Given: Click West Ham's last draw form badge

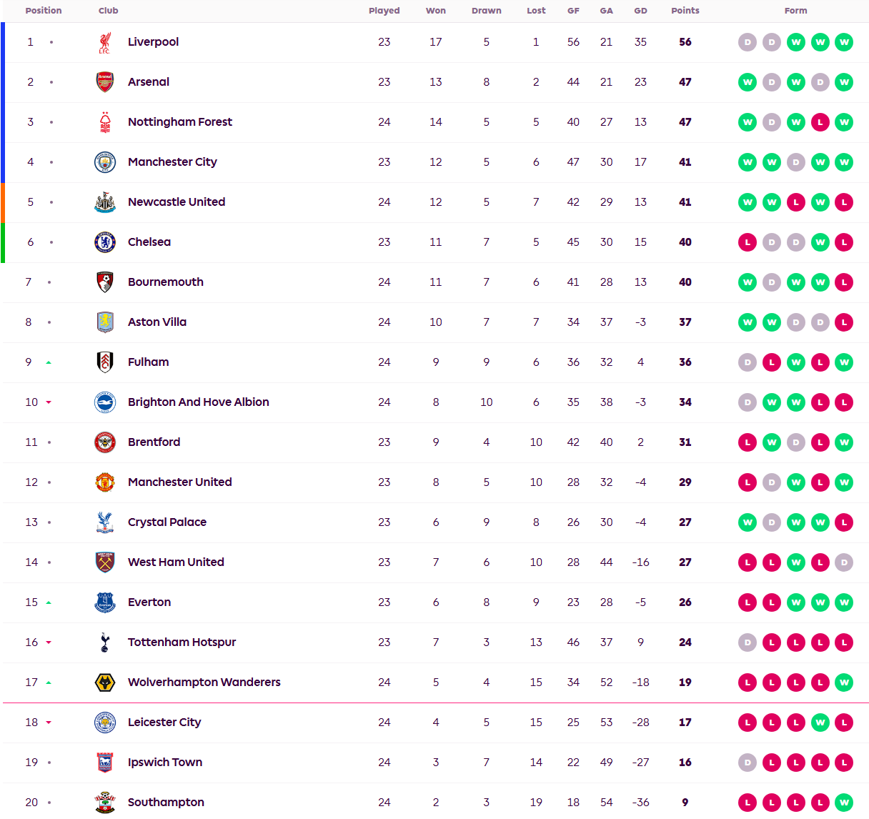Looking at the screenshot, I should click(844, 562).
